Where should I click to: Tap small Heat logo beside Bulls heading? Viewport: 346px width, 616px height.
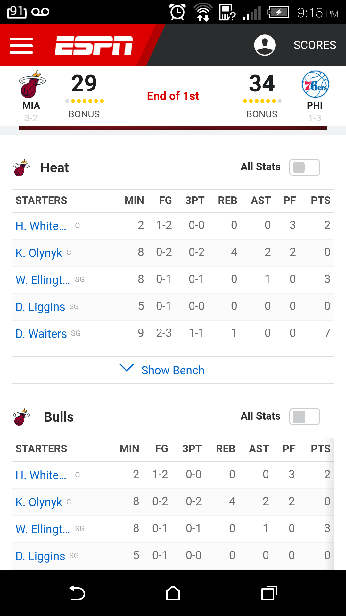tap(21, 417)
